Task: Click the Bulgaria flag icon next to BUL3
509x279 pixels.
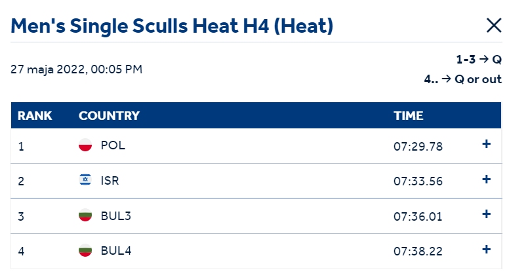Action: [85, 215]
